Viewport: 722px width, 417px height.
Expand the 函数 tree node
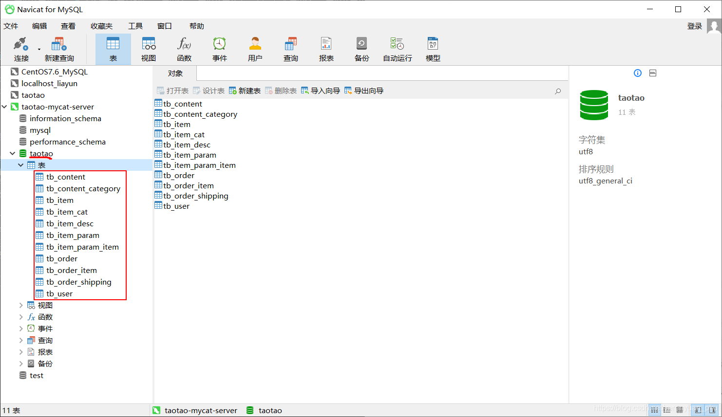pyautogui.click(x=21, y=317)
